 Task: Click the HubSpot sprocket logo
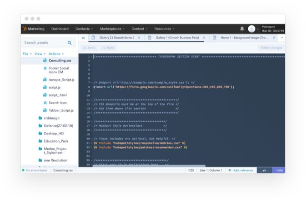[x=25, y=29]
